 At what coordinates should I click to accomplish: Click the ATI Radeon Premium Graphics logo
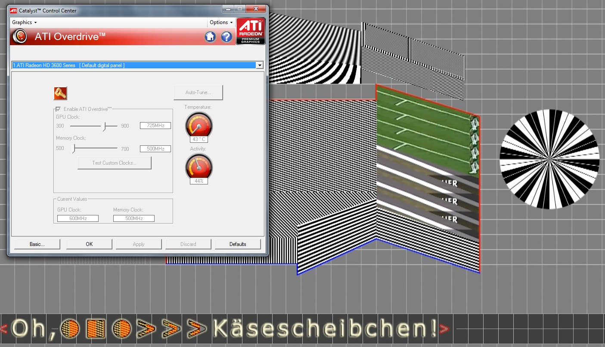[250, 31]
